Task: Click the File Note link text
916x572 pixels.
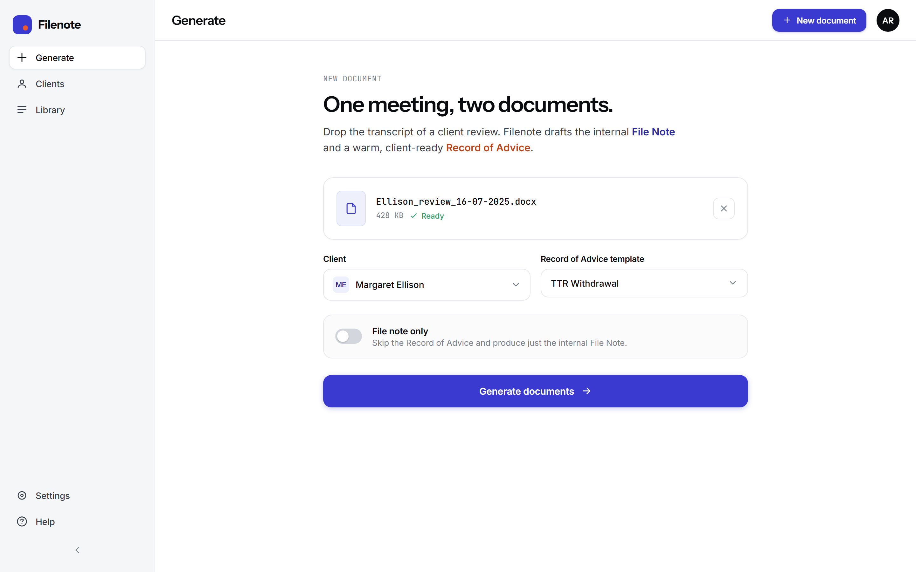Action: [x=653, y=132]
